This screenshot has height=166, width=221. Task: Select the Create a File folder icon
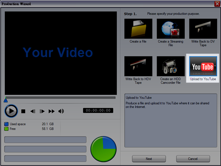(138, 29)
